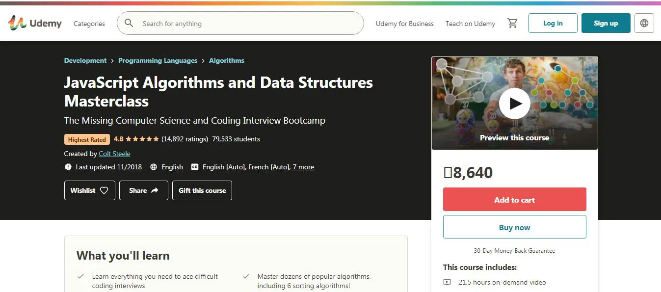Image resolution: width=661 pixels, height=292 pixels.
Task: Open the Categories menu
Action: tap(89, 24)
